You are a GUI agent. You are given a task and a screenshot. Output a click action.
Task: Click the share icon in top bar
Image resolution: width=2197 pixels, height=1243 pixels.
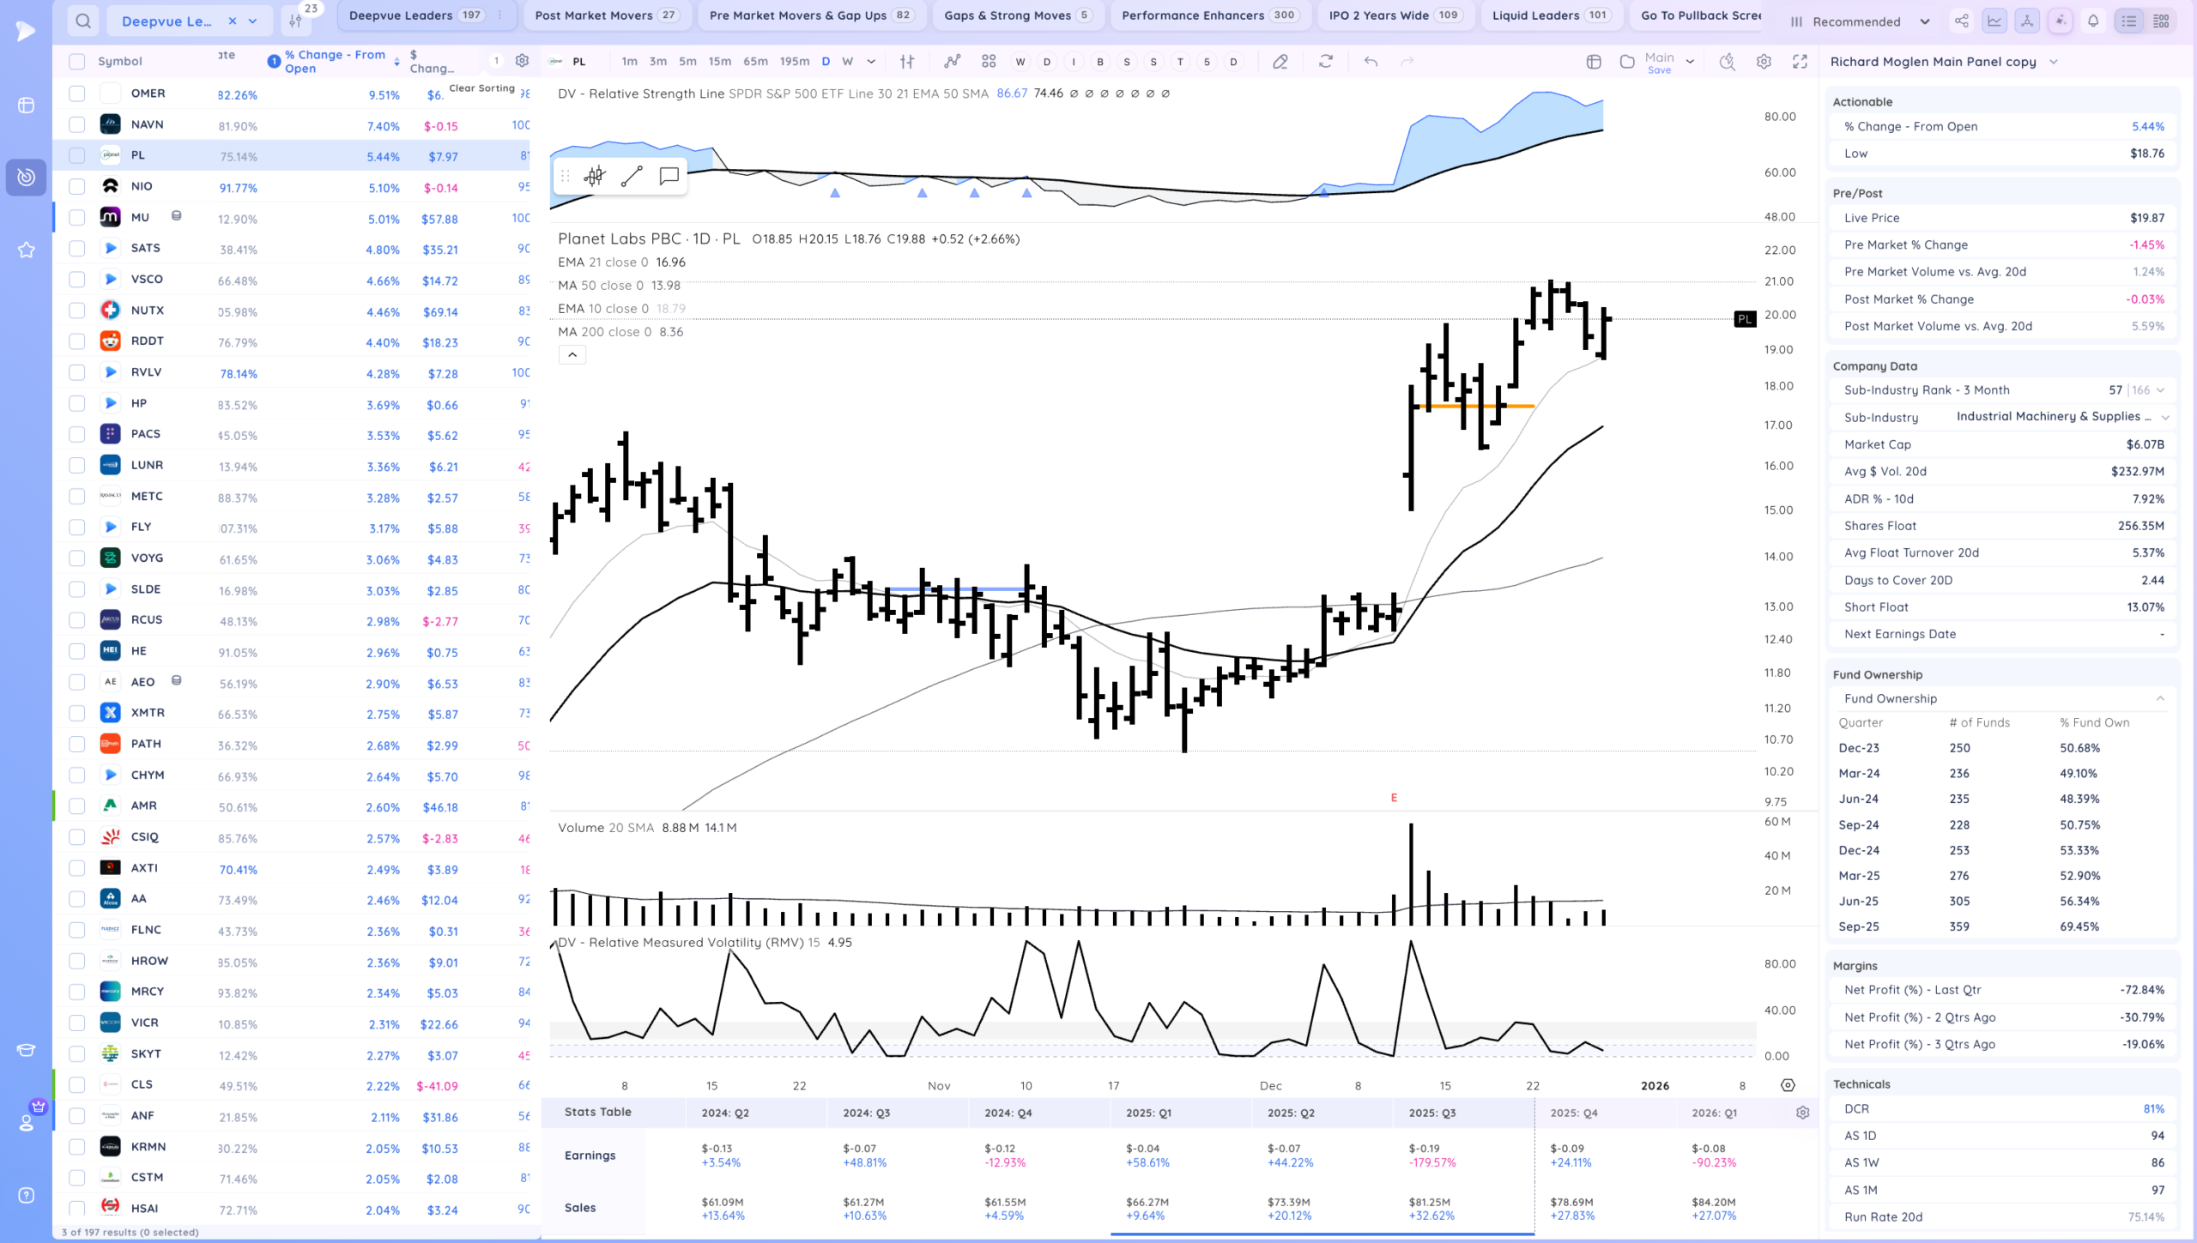pos(1961,21)
